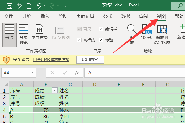Select column A header

(21, 84)
